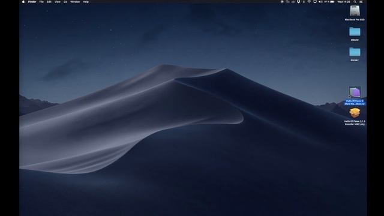Open the Notification Center icon
384x216 pixels.
coord(361,2)
